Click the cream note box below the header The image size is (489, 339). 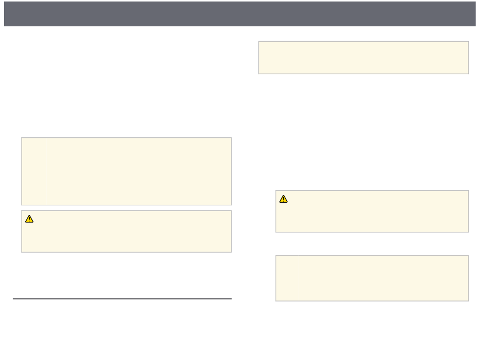click(363, 58)
